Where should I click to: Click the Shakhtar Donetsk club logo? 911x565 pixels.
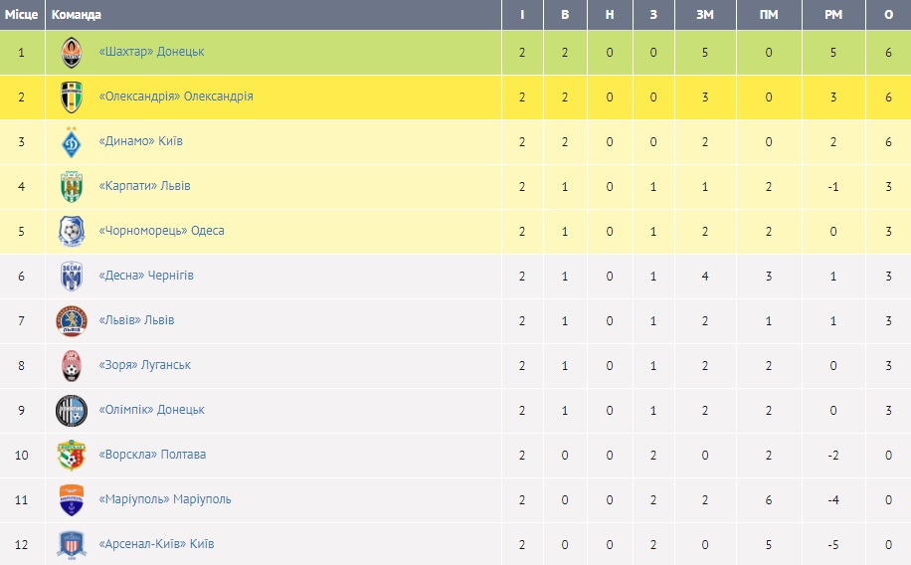coord(72,52)
